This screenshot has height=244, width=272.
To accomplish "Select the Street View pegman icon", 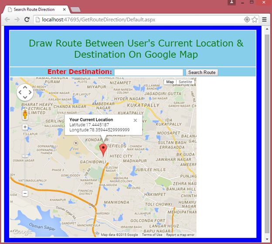I will click(25, 114).
